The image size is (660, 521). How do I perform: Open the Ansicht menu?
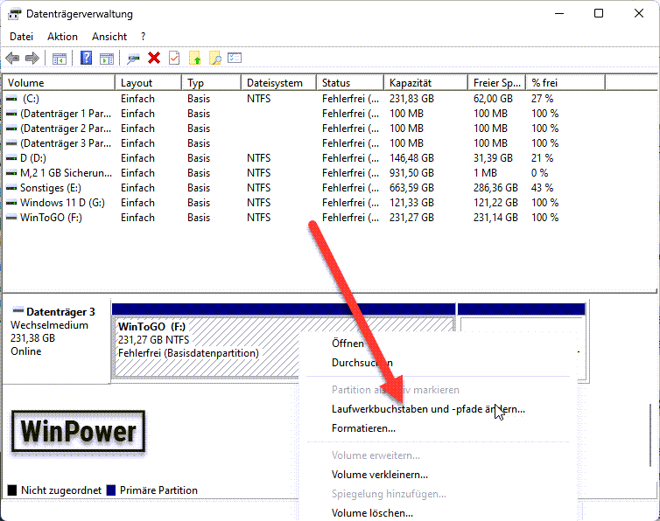coord(109,37)
